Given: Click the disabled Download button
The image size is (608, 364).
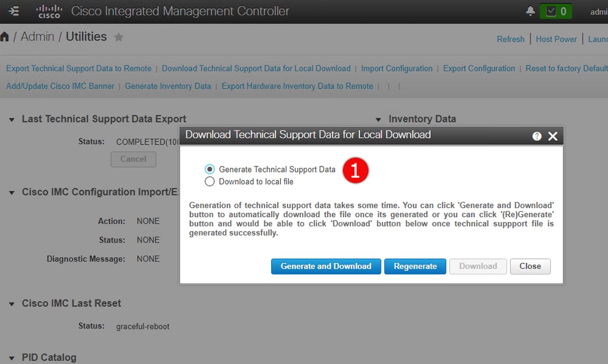Looking at the screenshot, I should click(x=478, y=266).
